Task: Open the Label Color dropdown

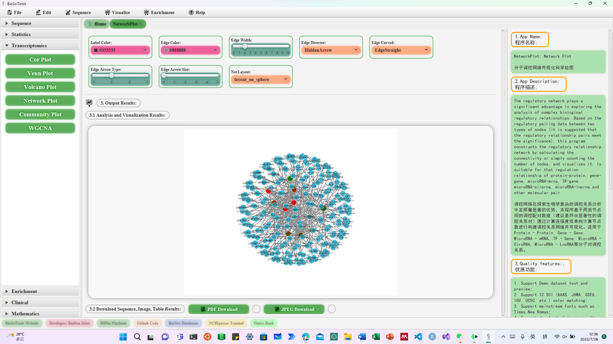Action: tap(120, 50)
